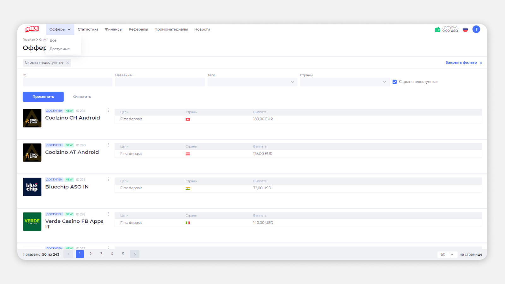Click the Coolzino AT Android logo thumbnail
Viewport: 505px width, 284px height.
(x=32, y=152)
